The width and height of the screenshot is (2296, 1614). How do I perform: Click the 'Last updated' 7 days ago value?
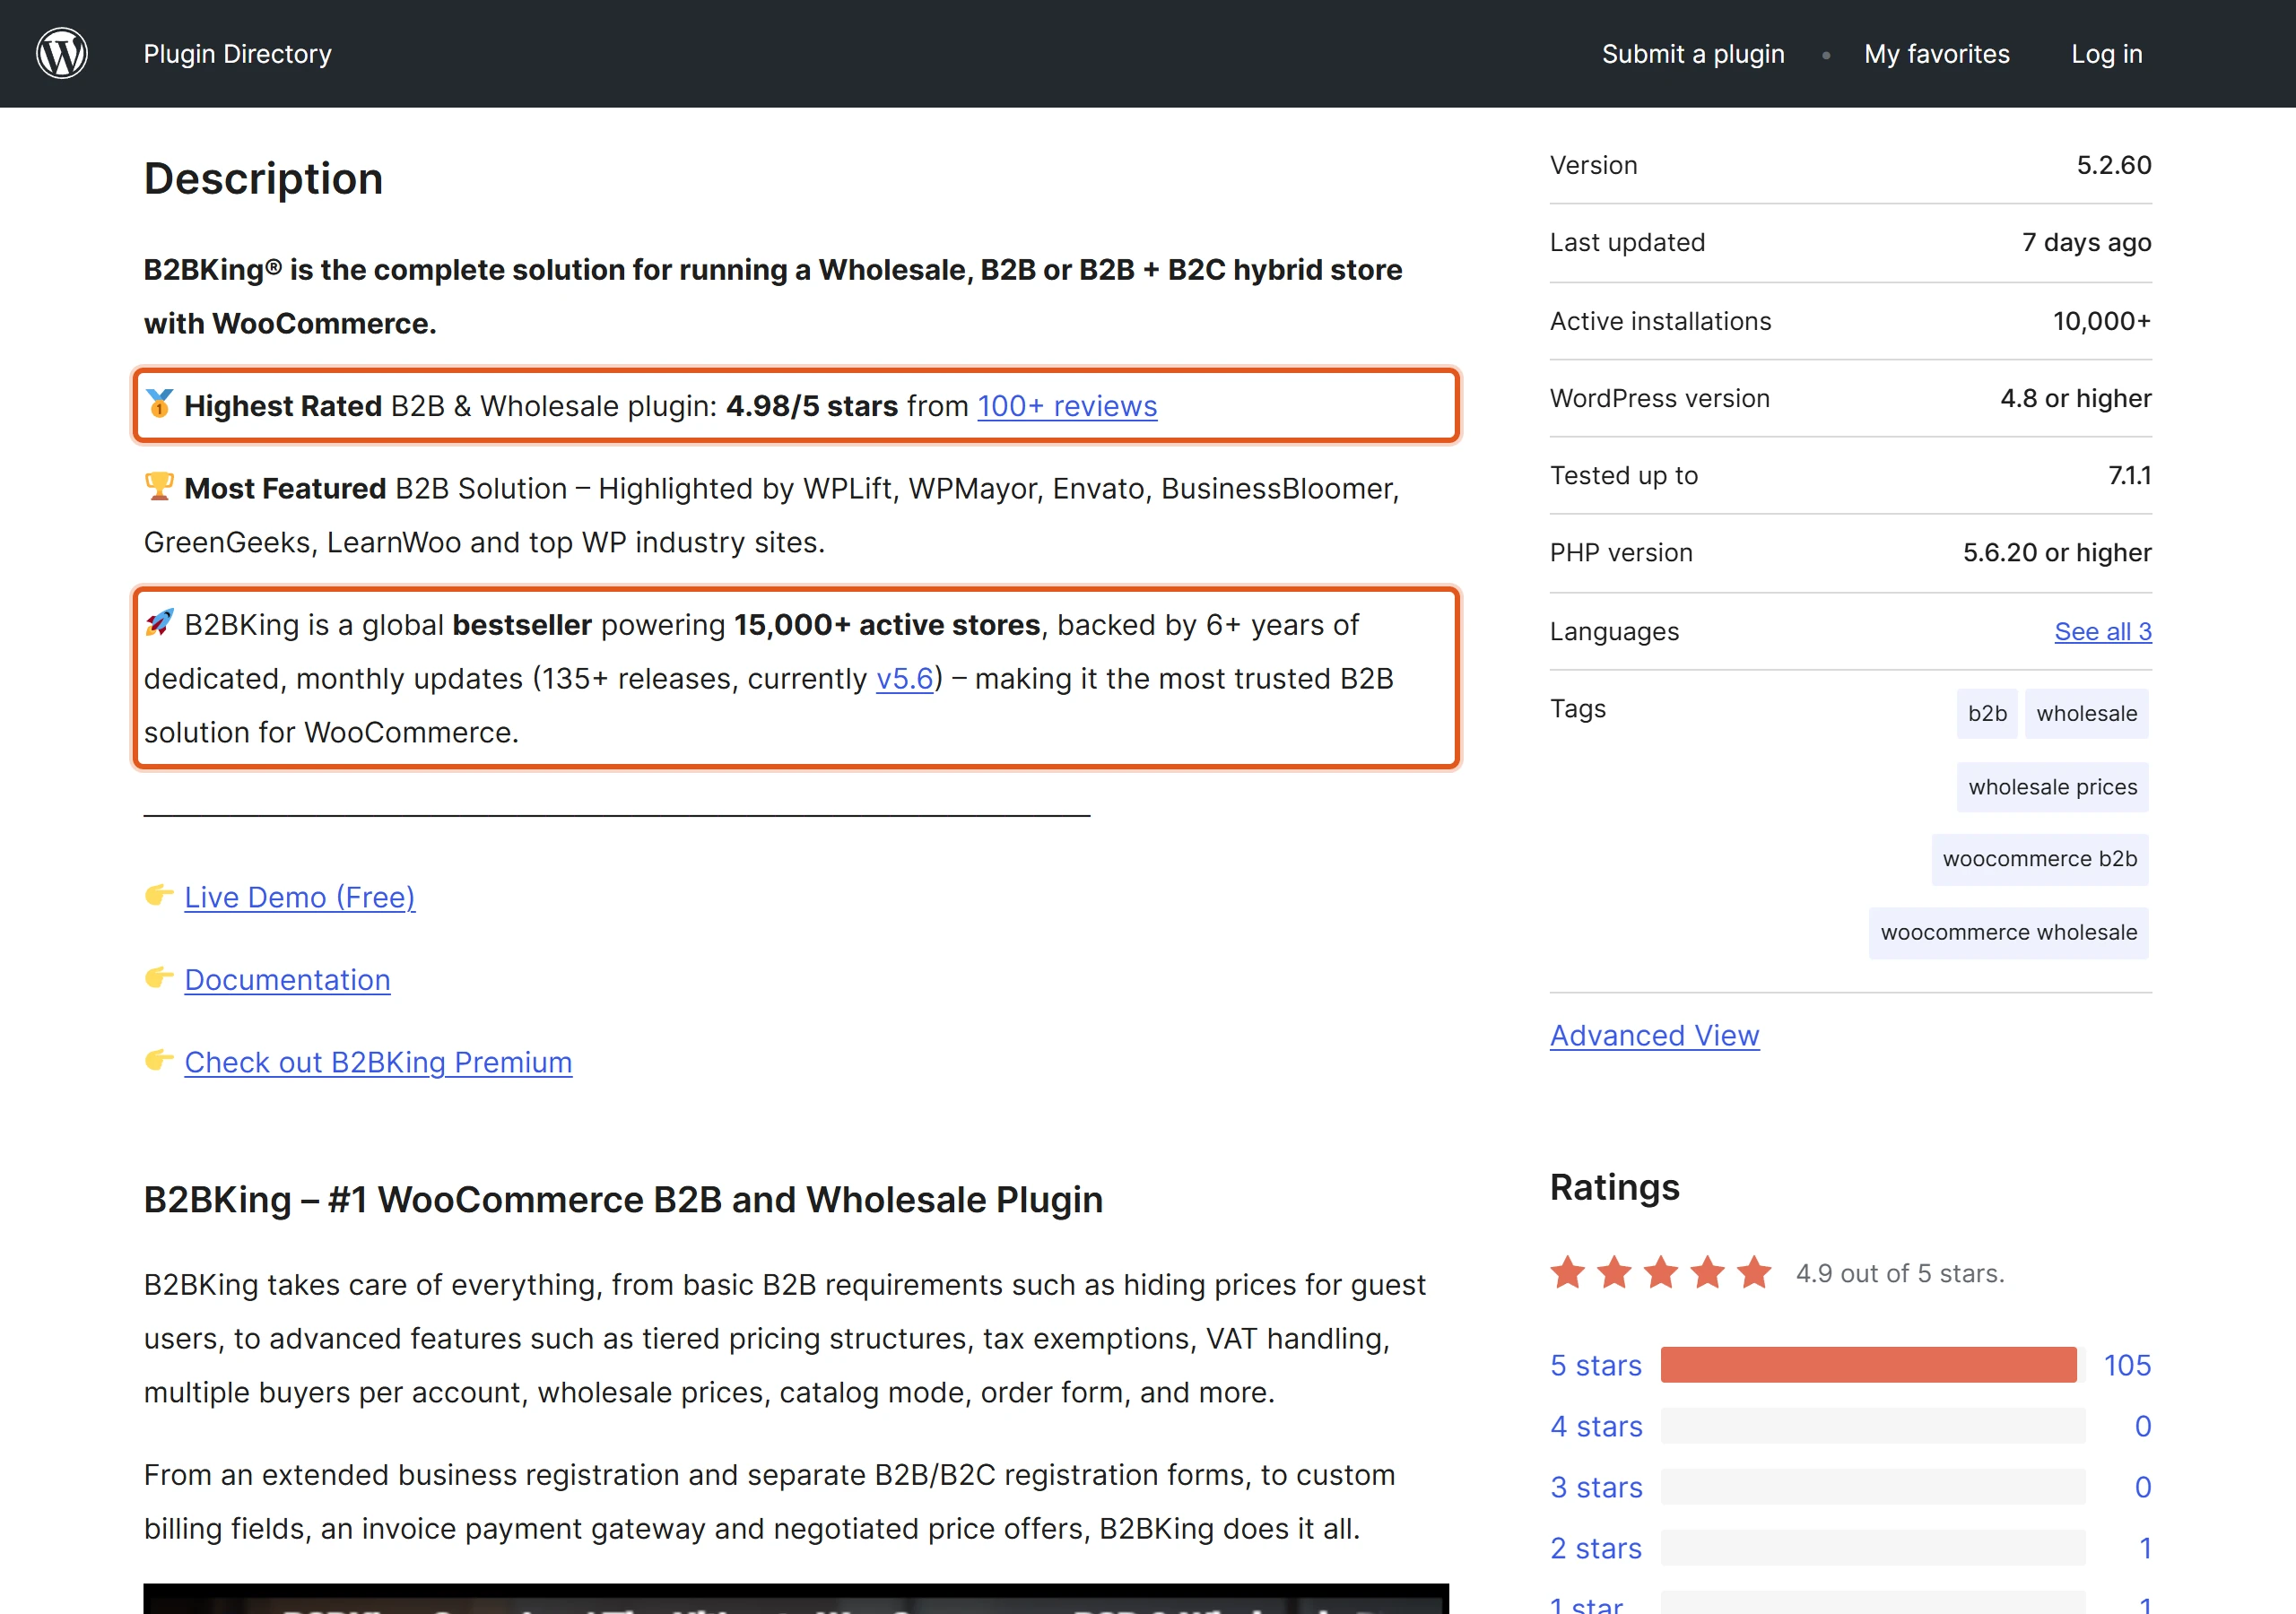[2086, 243]
